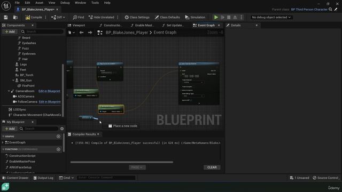Collapse the Functions section
Image resolution: width=342 pixels, height=192 pixels.
(x=3, y=149)
